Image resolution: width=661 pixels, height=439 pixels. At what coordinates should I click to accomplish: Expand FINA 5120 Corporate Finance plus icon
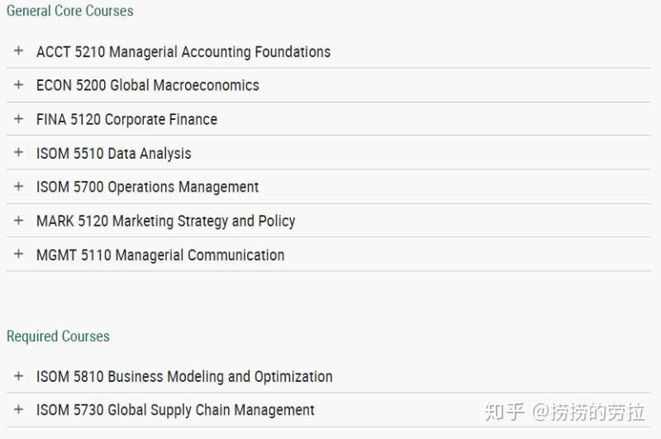pos(18,119)
